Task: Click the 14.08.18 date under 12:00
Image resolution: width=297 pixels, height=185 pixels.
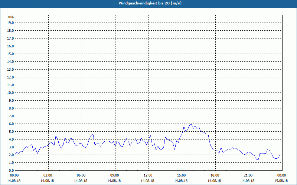Action: 147,181
